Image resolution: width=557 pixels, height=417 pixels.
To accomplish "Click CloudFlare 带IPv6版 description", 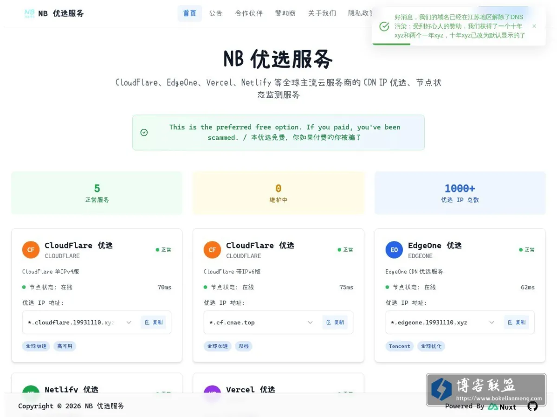I will pyautogui.click(x=232, y=272).
